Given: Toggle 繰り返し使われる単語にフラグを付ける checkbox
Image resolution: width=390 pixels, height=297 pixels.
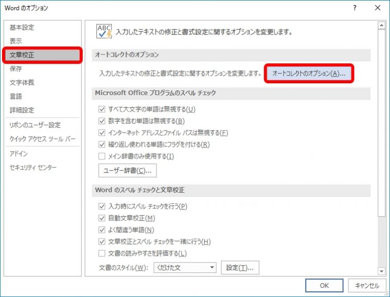Looking at the screenshot, I should pos(102,144).
